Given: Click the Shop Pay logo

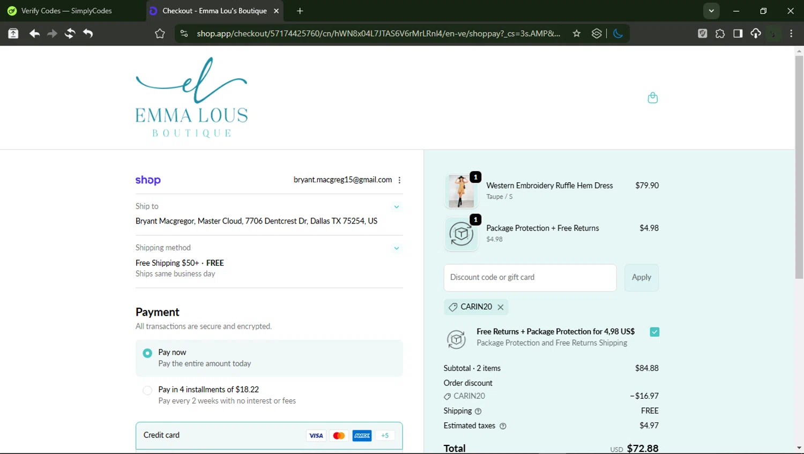Looking at the screenshot, I should point(148,180).
